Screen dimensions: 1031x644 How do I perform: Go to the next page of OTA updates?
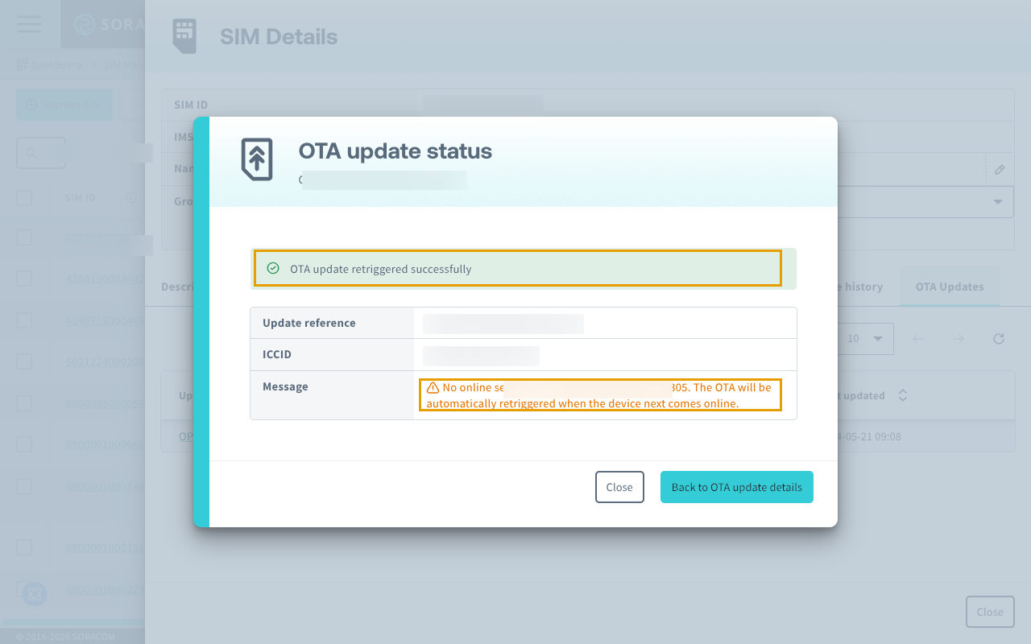click(958, 339)
